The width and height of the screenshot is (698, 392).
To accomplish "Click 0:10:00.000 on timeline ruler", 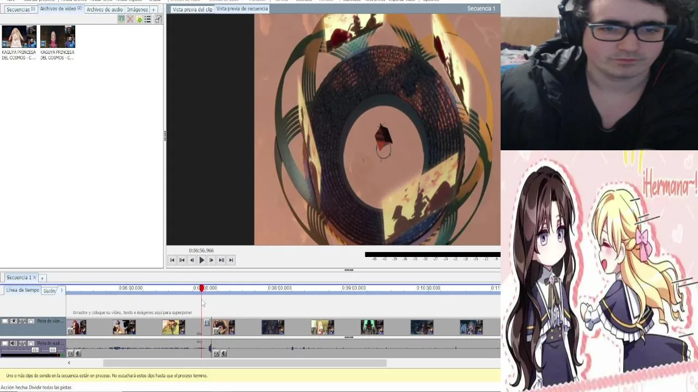I will pyautogui.click(x=428, y=288).
